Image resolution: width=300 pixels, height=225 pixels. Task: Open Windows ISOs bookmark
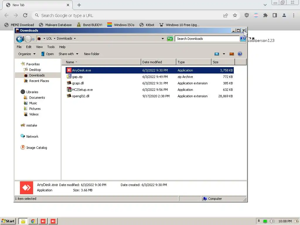121,25
